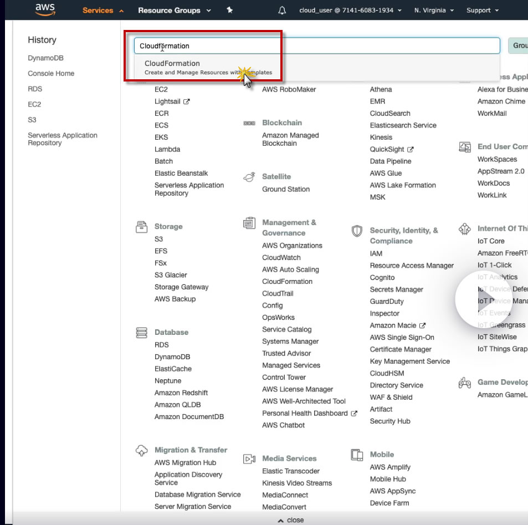The height and width of the screenshot is (525, 528).
Task: Click the Lightsail external link icon
Action: pyautogui.click(x=187, y=101)
